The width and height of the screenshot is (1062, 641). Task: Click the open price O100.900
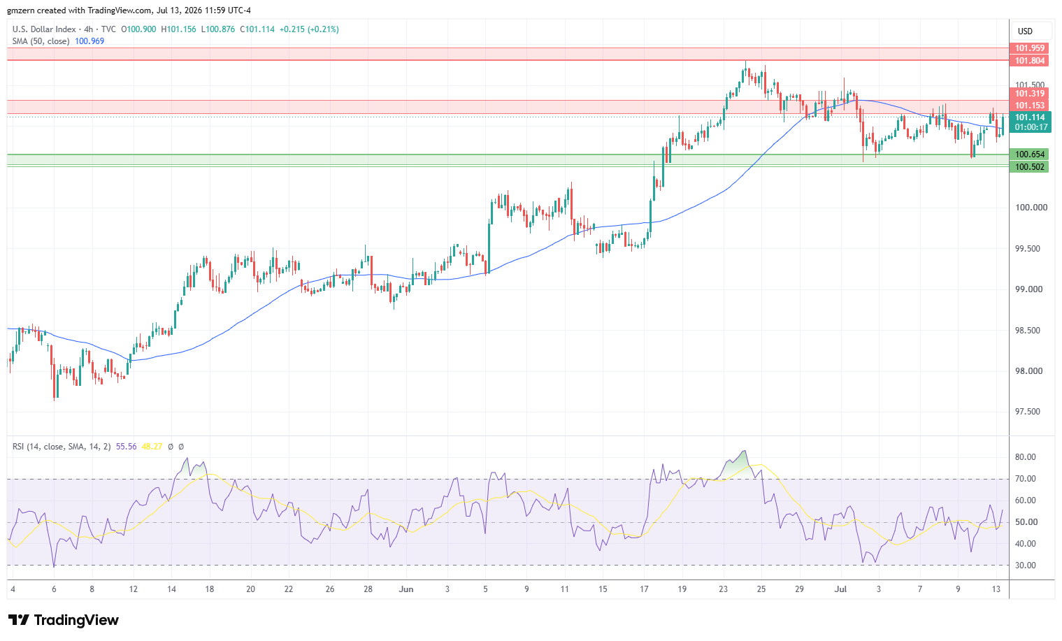(x=139, y=29)
